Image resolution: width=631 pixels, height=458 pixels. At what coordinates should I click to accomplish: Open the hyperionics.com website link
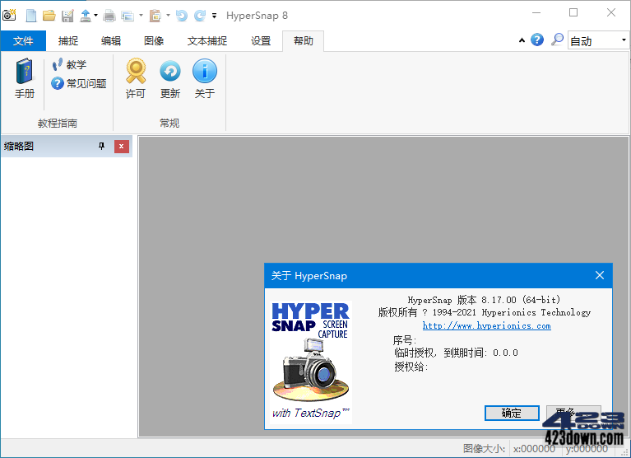pyautogui.click(x=486, y=325)
